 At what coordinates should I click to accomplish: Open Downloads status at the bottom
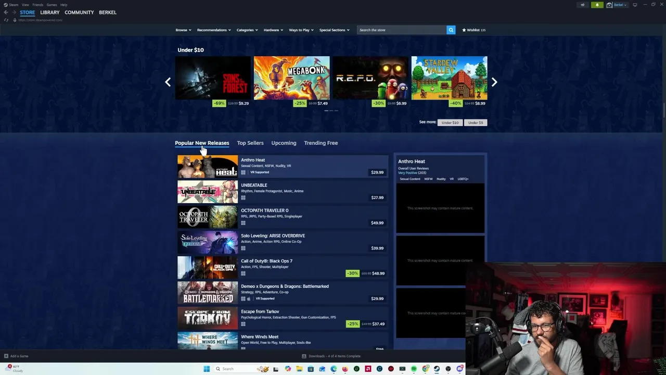tap(331, 356)
